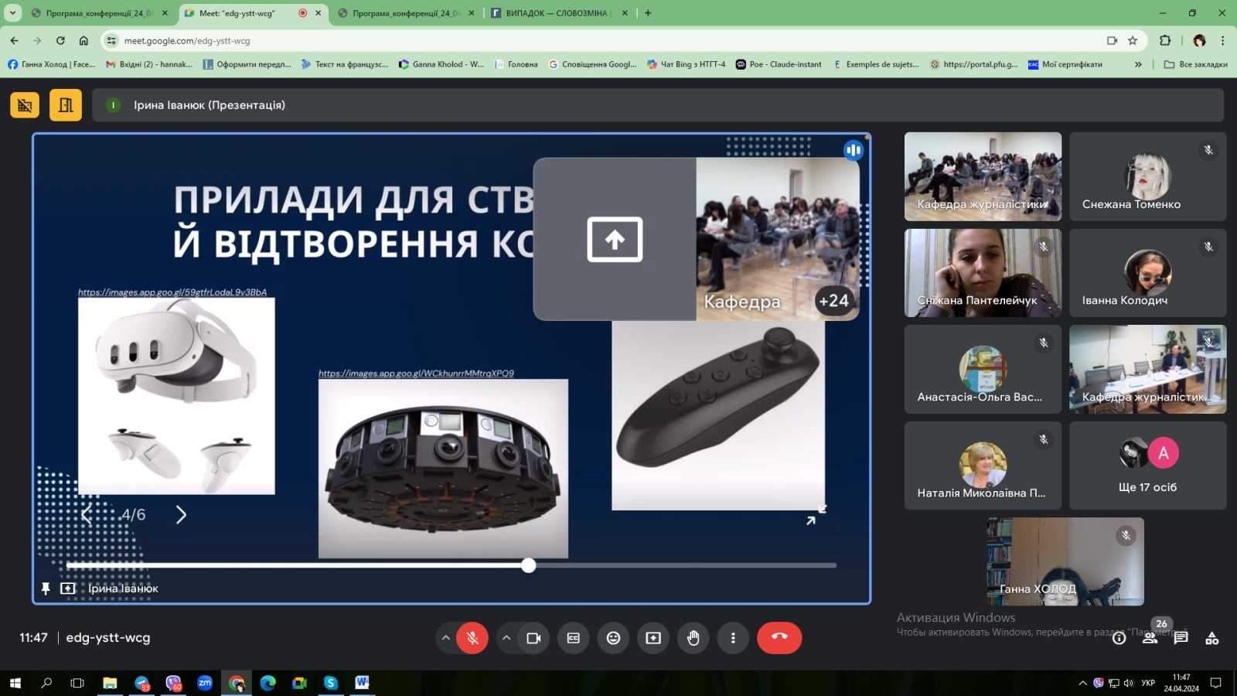Show the participants list

click(1150, 638)
